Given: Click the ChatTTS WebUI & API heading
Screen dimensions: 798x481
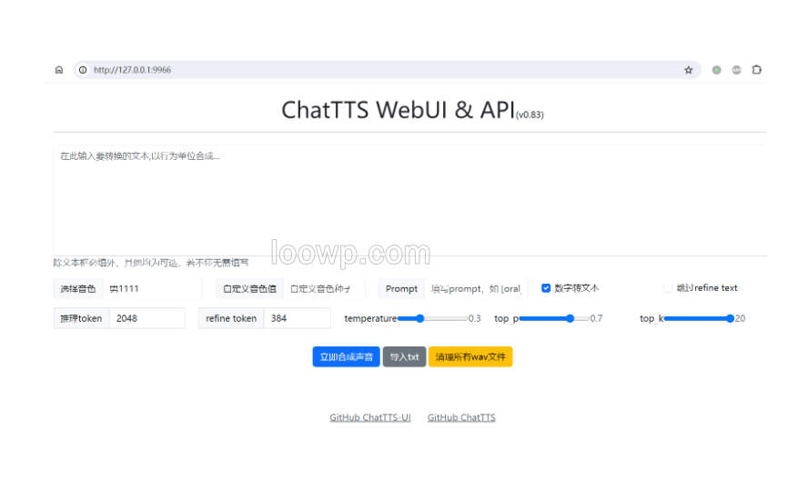Looking at the screenshot, I should (x=398, y=110).
